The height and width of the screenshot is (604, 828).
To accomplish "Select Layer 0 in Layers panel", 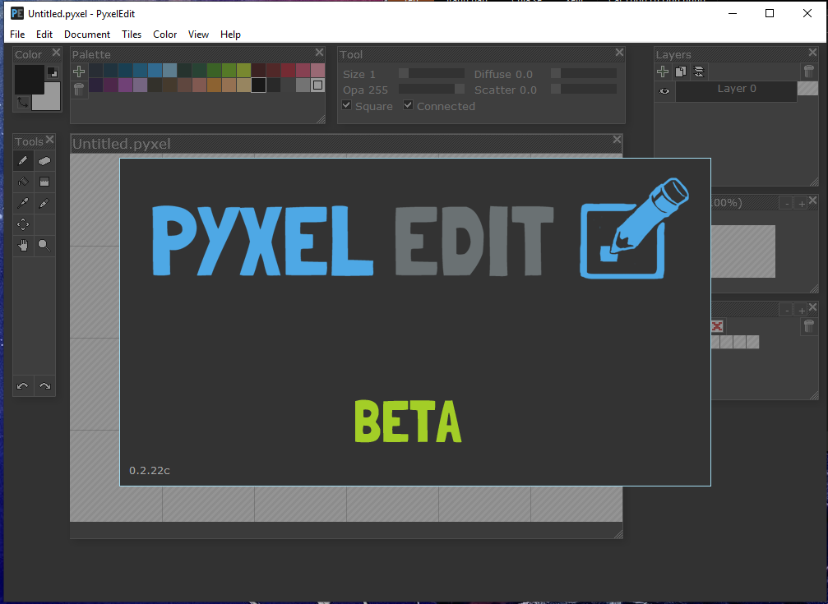I will [736, 90].
